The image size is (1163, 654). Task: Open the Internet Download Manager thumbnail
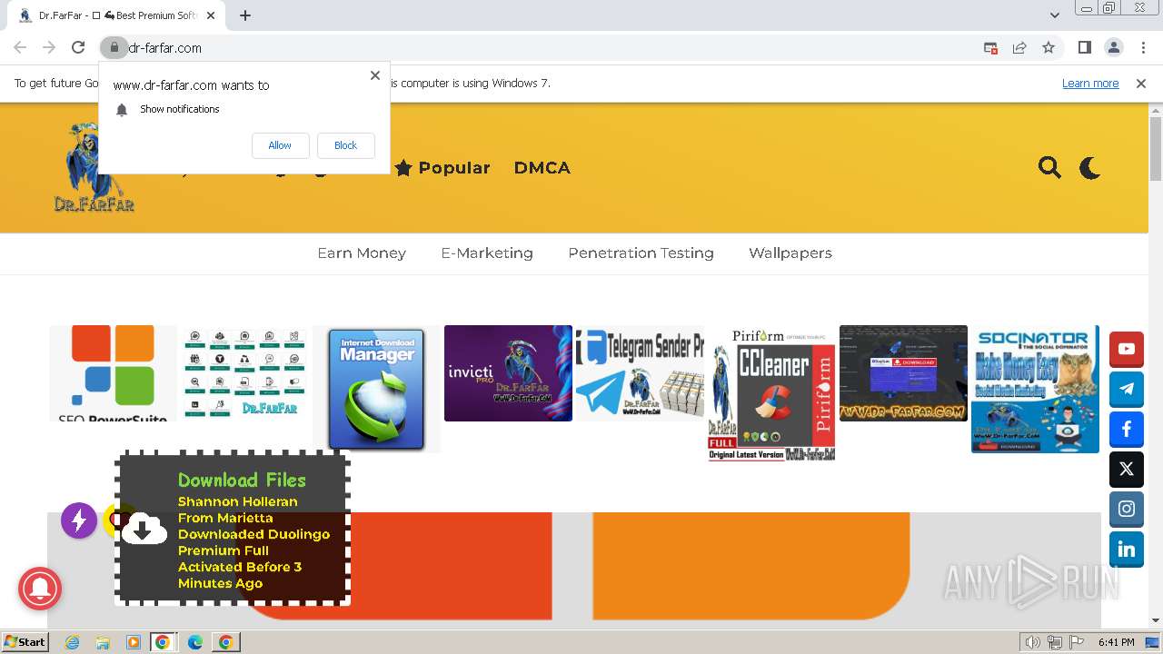(376, 389)
